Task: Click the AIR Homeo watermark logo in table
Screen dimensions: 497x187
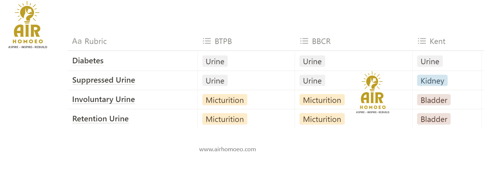Action: click(372, 92)
